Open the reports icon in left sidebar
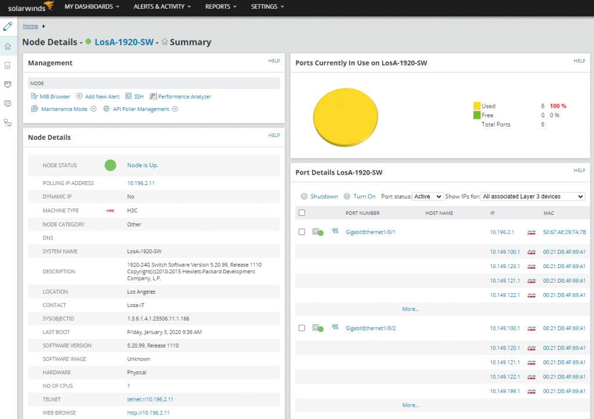This screenshot has width=594, height=419. click(x=8, y=66)
